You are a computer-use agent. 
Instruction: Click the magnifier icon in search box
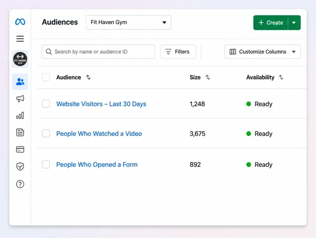pyautogui.click(x=48, y=52)
